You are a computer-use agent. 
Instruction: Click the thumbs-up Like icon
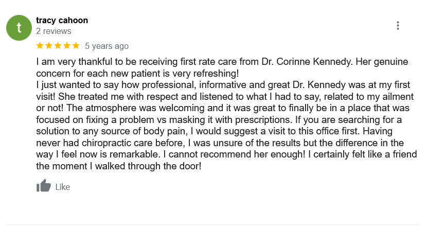[x=44, y=186]
